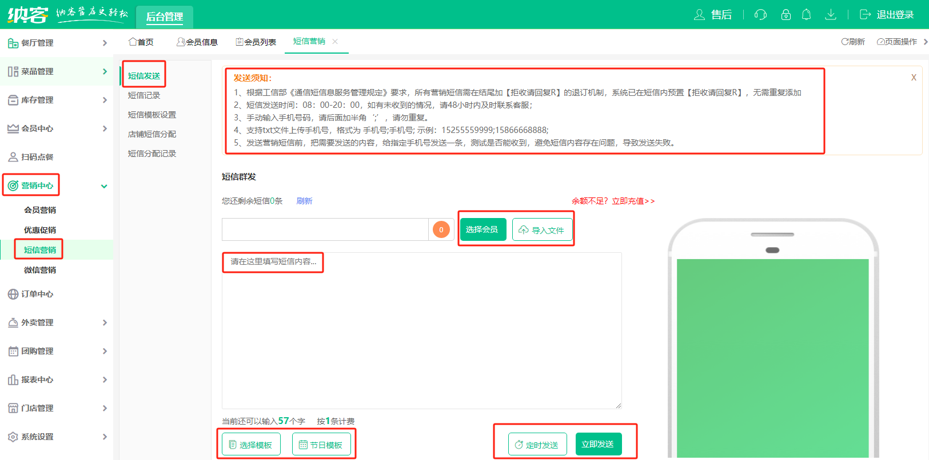The image size is (929, 460).
Task: Click the 营销中心 target icon
Action: point(13,185)
